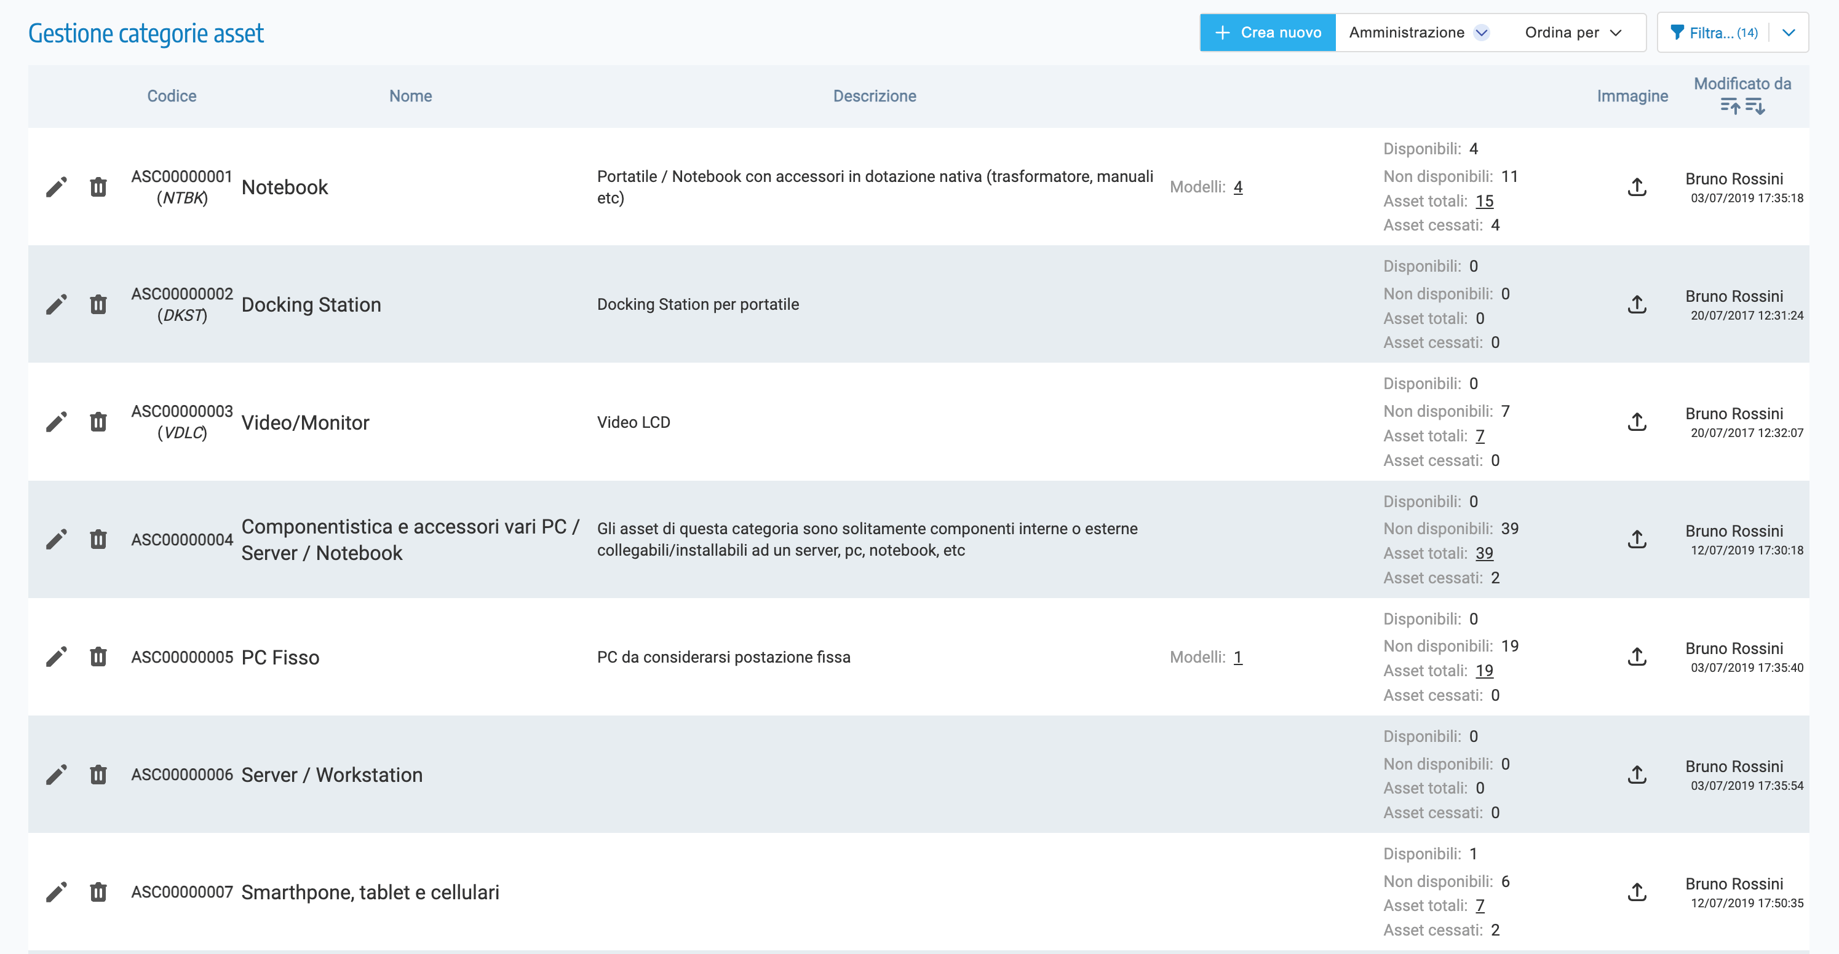The height and width of the screenshot is (954, 1839).
Task: Click trash icon for PC Fisso
Action: [98, 657]
